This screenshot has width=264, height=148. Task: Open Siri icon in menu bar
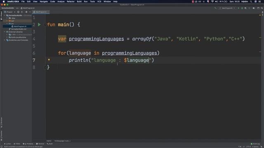[x=256, y=2]
